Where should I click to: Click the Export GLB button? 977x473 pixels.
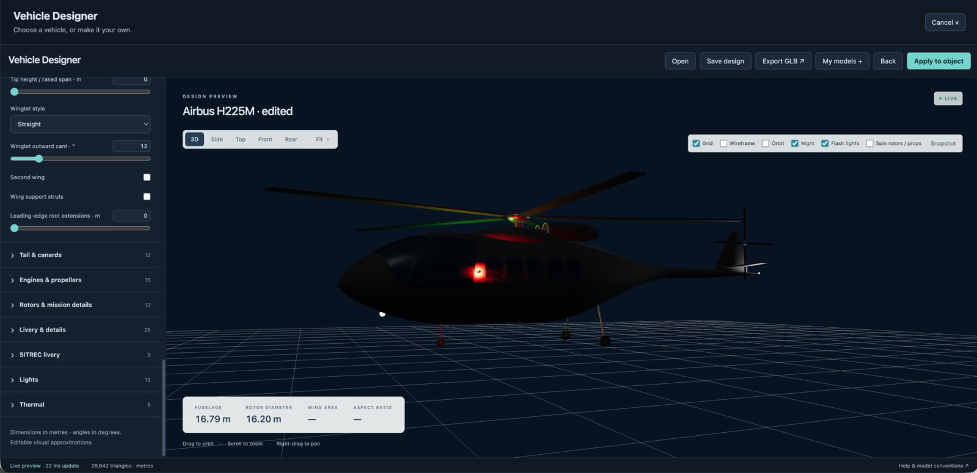(783, 61)
